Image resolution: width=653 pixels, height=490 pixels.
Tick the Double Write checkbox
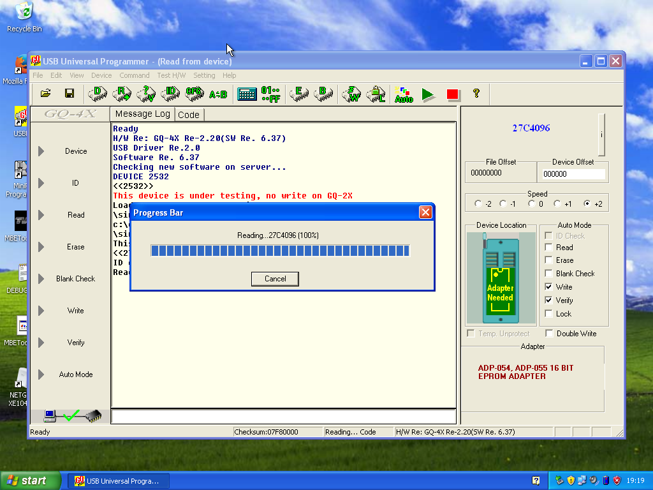(549, 334)
